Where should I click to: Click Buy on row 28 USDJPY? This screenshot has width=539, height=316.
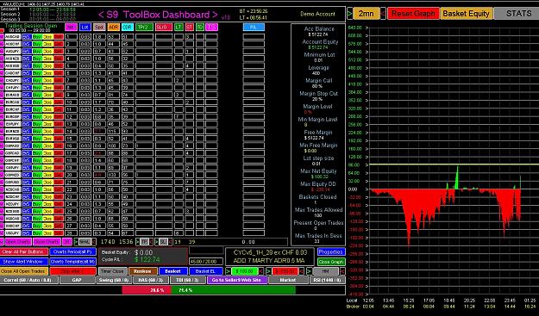37,233
